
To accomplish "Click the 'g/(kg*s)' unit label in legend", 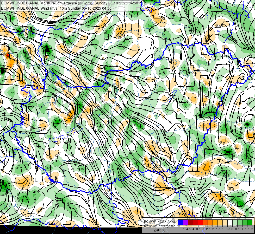I will tap(160, 230).
